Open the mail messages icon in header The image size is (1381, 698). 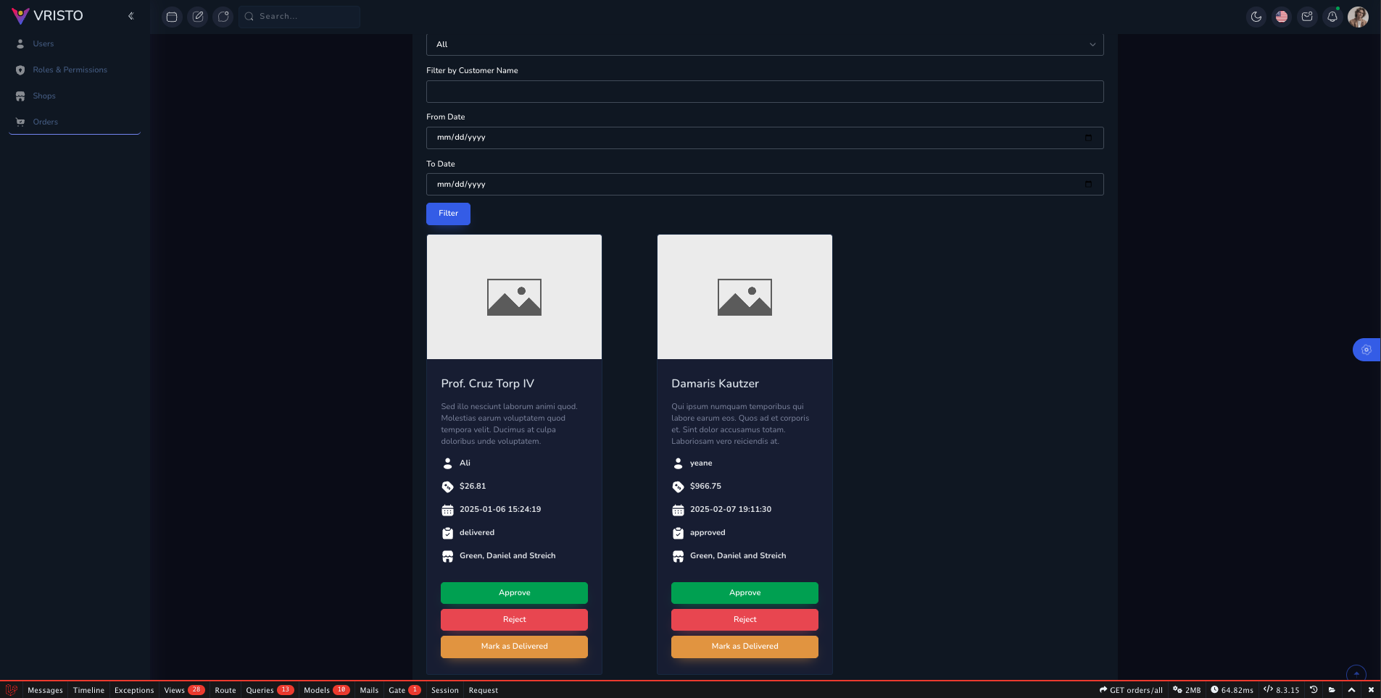pyautogui.click(x=1307, y=17)
